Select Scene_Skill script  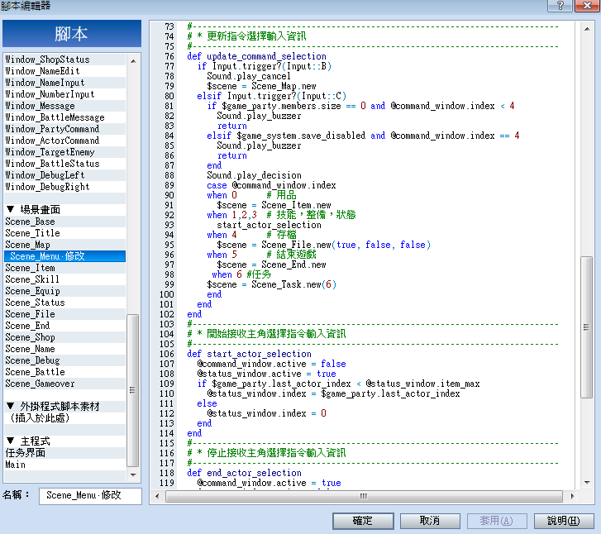(x=64, y=279)
